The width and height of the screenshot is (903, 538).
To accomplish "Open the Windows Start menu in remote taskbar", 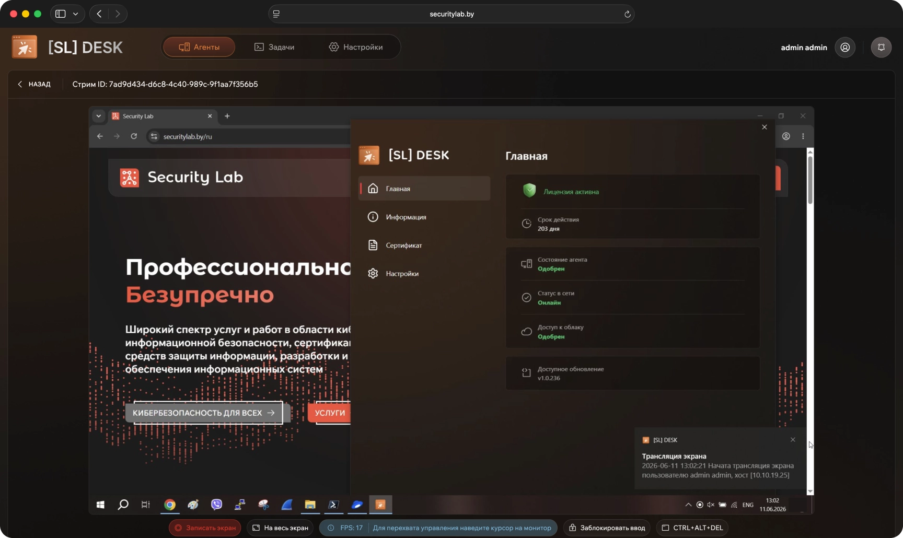I will (x=100, y=505).
